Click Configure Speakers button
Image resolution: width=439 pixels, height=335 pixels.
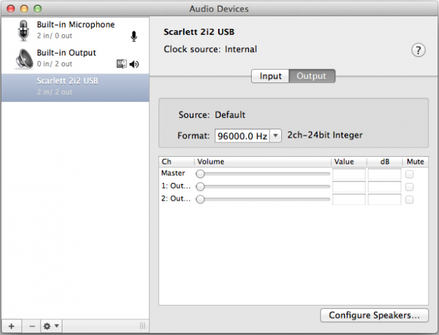tap(375, 315)
